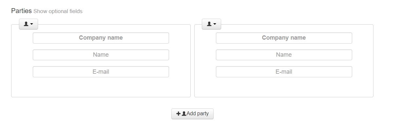Open the right party type selector

211,24
